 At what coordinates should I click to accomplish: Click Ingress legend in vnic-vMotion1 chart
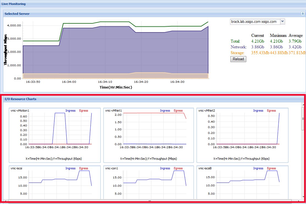click(70, 111)
